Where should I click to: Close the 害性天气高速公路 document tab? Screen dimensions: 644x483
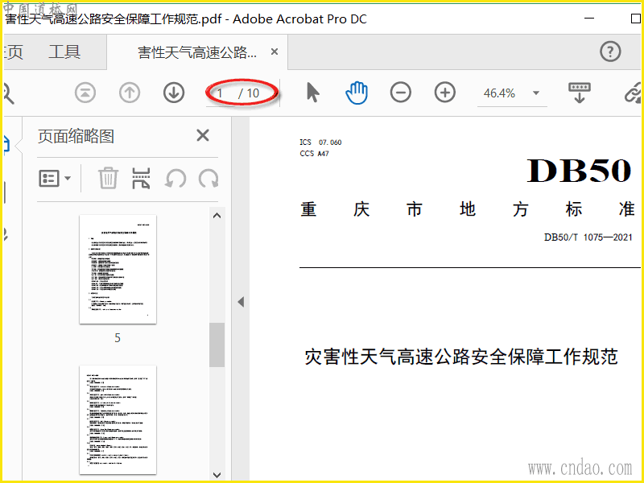coord(275,52)
